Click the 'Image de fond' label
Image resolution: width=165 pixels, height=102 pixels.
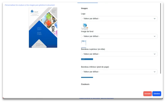click(x=87, y=31)
